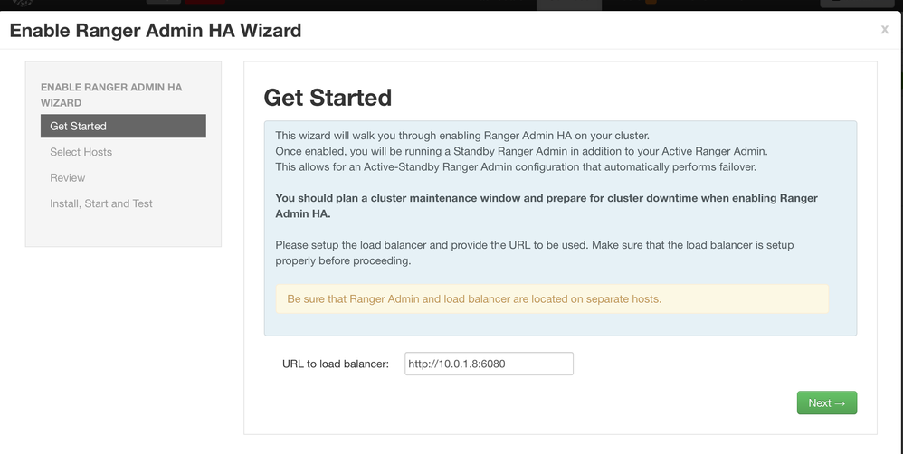Jump to Install, Start and Test step
The width and height of the screenshot is (903, 454).
click(101, 203)
